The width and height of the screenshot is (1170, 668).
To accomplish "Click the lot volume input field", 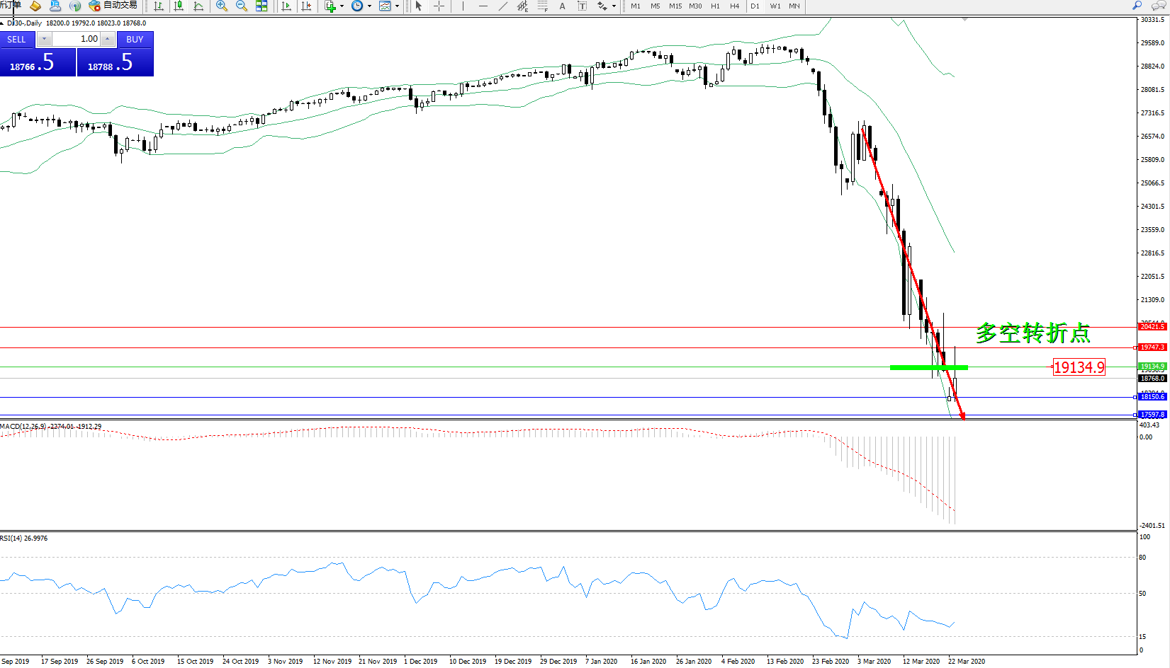I will coord(76,39).
